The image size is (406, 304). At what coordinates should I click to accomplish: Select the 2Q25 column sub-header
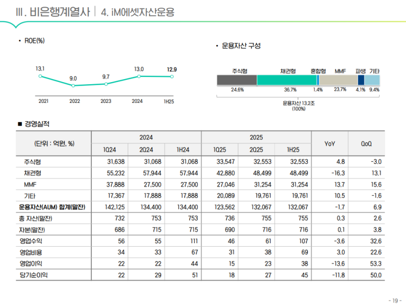click(256, 150)
